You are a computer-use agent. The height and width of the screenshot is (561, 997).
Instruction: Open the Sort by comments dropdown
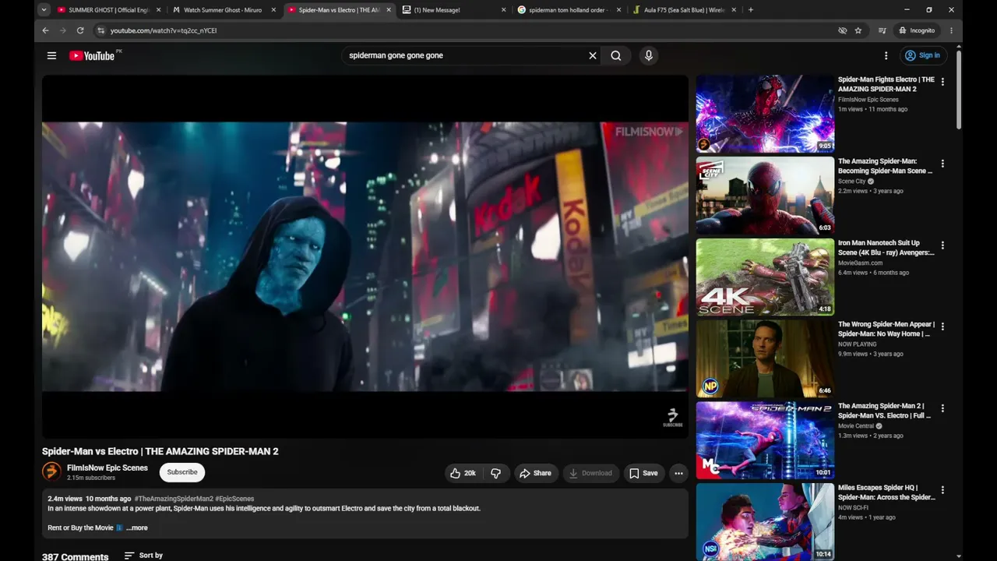pos(143,556)
